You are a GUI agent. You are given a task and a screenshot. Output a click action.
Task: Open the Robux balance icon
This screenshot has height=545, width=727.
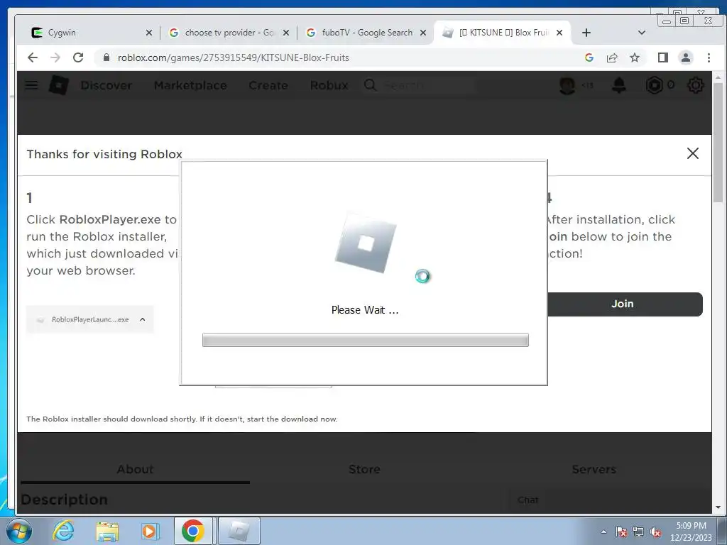click(x=654, y=85)
